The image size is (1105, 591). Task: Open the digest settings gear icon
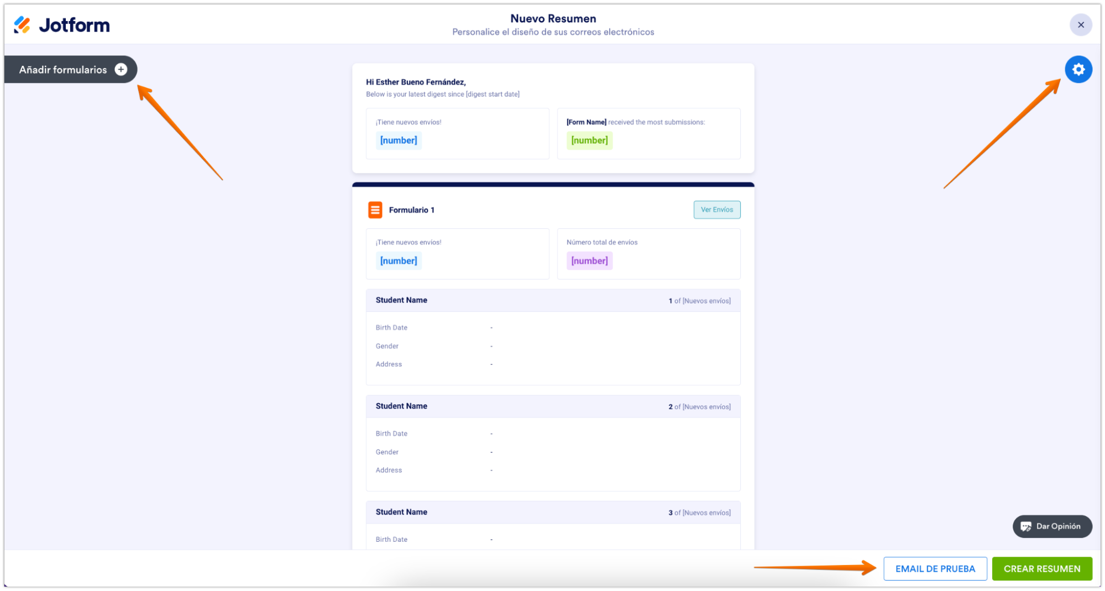[x=1078, y=70]
